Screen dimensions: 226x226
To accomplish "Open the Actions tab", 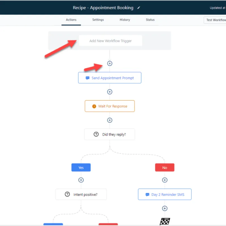I will click(x=71, y=20).
